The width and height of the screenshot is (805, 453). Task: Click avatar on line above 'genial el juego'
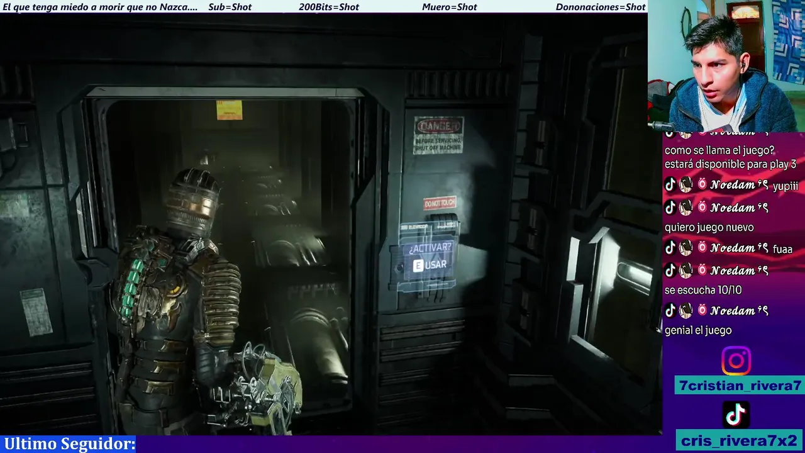(686, 310)
